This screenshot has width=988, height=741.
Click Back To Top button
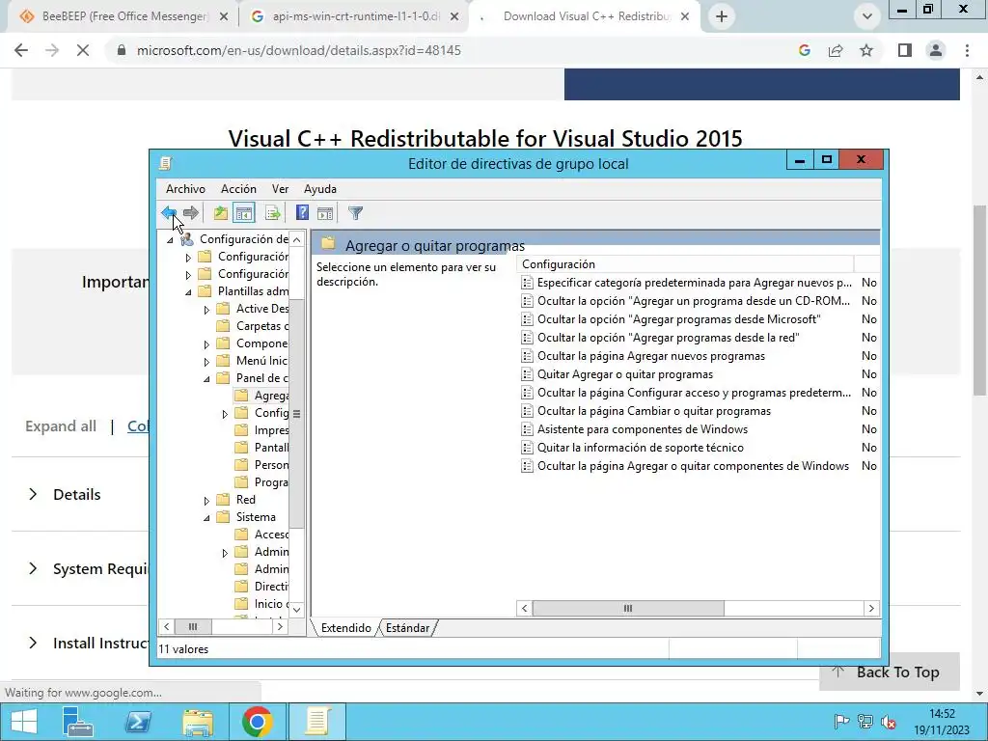pos(889,672)
